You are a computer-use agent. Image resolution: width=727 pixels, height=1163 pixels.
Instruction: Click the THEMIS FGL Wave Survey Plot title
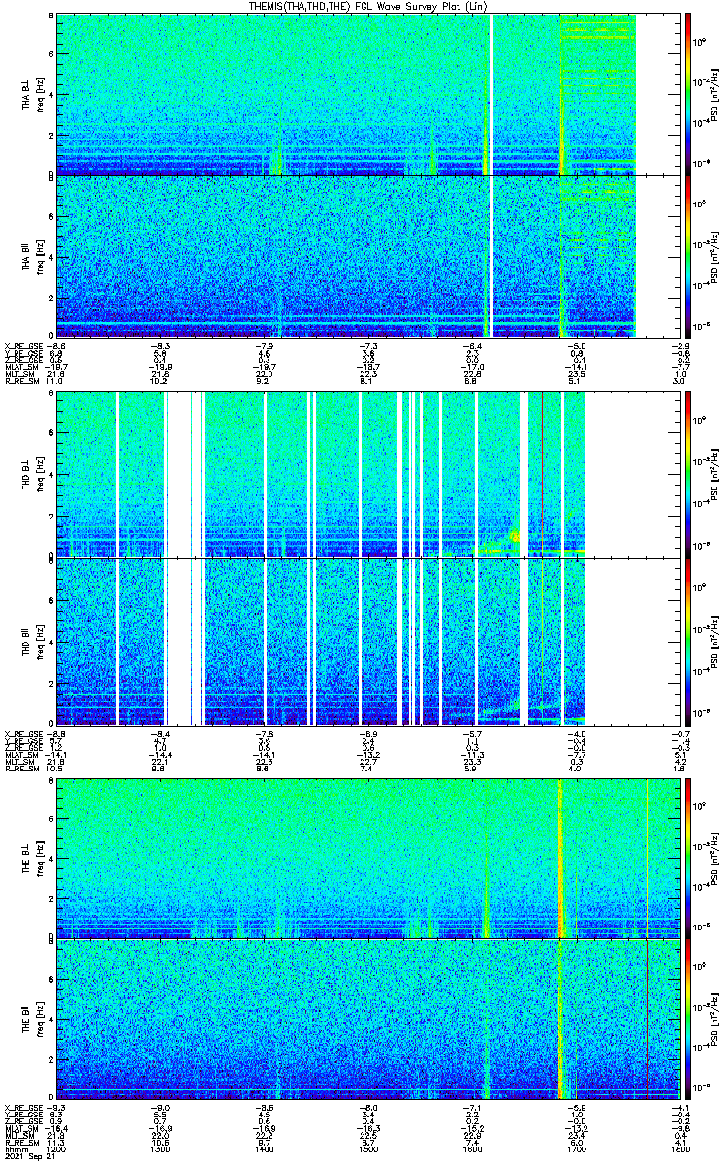[x=367, y=7]
